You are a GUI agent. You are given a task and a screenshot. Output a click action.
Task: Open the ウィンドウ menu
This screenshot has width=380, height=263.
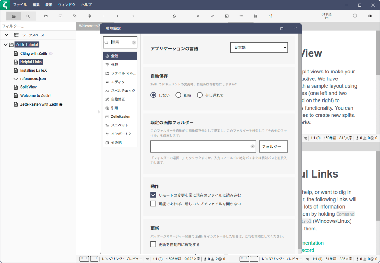[x=67, y=5]
